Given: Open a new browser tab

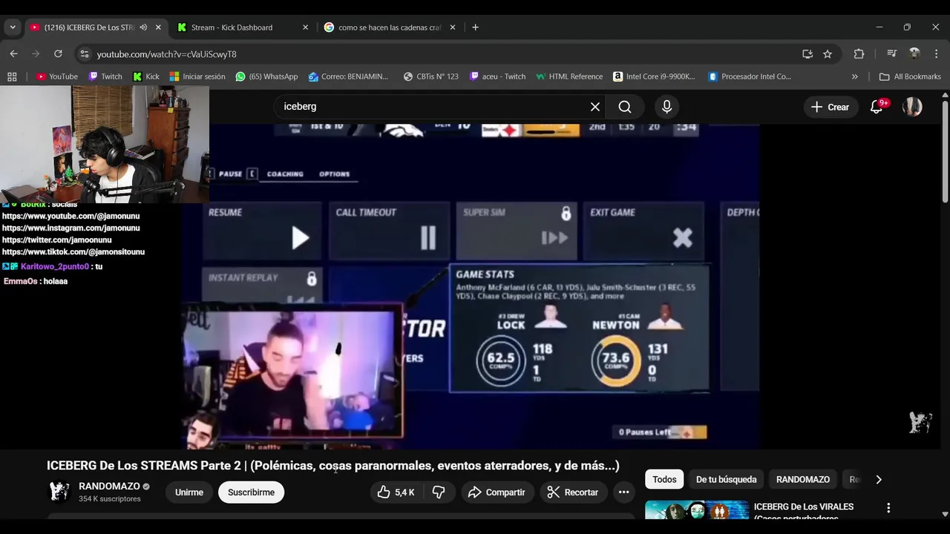Looking at the screenshot, I should (x=475, y=27).
